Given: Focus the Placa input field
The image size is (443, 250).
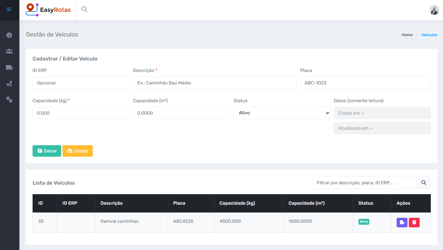Looking at the screenshot, I should [365, 83].
